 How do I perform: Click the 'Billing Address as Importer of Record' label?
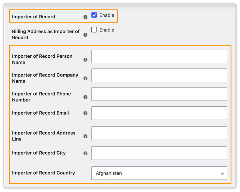[46, 34]
